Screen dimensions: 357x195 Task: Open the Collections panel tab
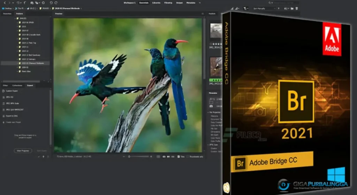click(17, 85)
